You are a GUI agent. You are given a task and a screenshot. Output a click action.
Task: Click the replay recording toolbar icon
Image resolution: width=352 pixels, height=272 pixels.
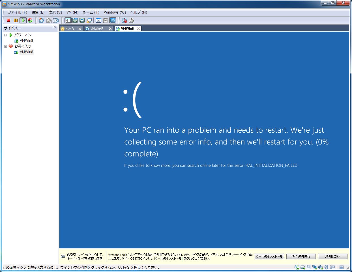[x=132, y=20]
